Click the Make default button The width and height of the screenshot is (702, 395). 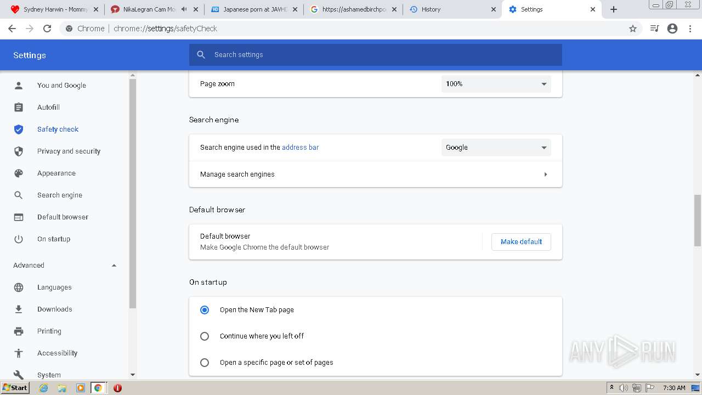pyautogui.click(x=521, y=242)
